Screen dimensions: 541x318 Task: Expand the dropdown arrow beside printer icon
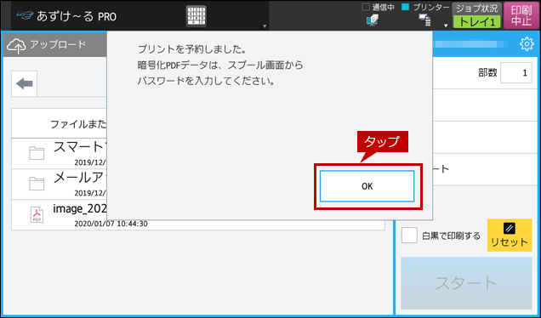tap(446, 26)
